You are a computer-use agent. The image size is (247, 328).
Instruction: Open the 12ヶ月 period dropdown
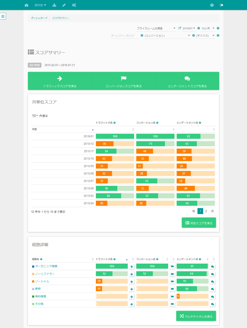tap(208, 28)
